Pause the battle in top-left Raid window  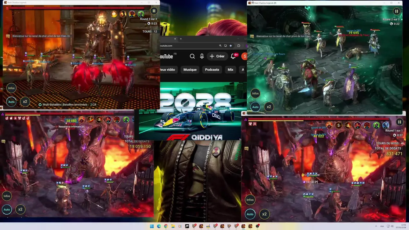tap(154, 11)
